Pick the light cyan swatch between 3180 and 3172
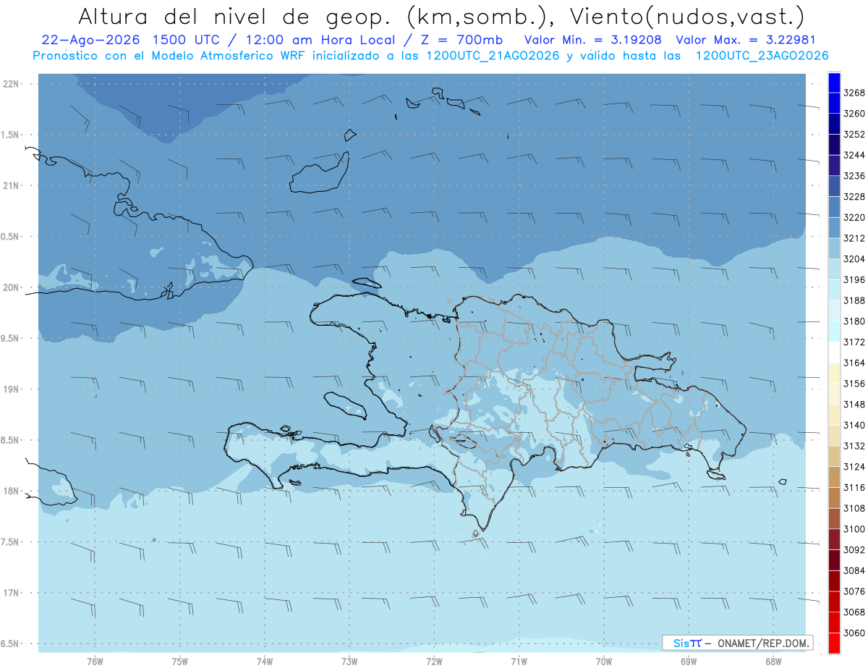Screen dimensions: 868x671 (834, 331)
